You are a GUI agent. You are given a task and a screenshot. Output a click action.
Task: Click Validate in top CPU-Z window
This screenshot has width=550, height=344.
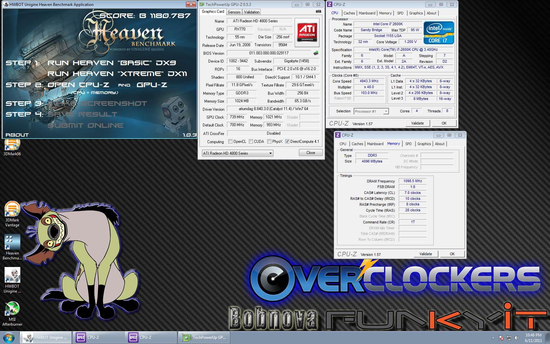point(417,123)
